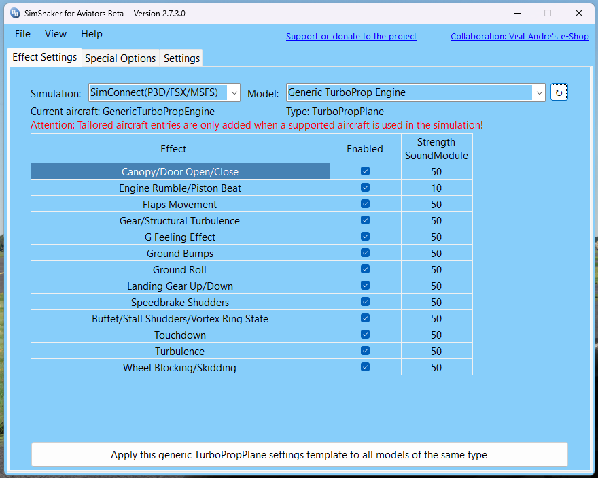
Task: Uncheck Flaps Movement enabled box
Action: point(365,204)
